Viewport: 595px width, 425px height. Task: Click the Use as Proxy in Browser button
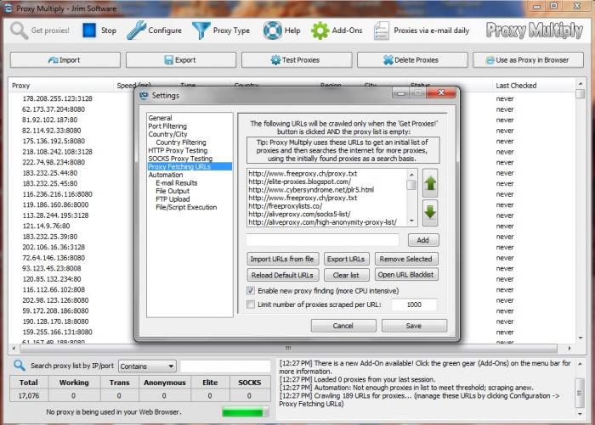pos(528,60)
